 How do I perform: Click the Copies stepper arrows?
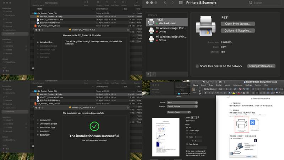tap(198, 117)
